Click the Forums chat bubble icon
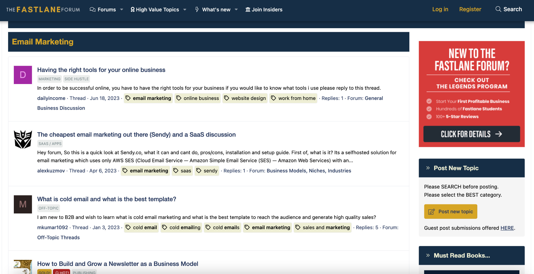534x274 pixels. (x=92, y=10)
